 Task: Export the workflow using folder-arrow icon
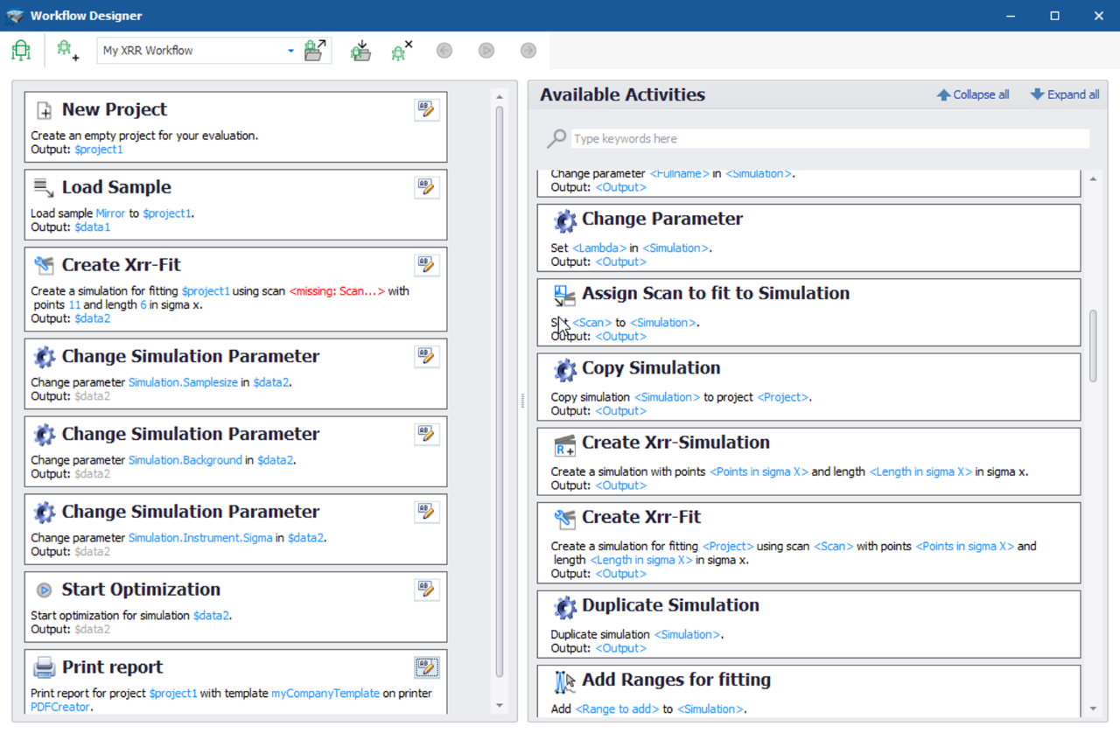pos(315,50)
